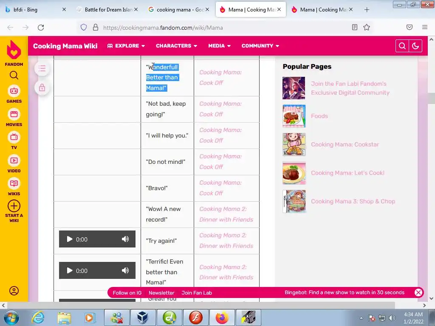435x326 pixels.
Task: Click the horizontal scrollbar right arrow
Action: coord(424,305)
